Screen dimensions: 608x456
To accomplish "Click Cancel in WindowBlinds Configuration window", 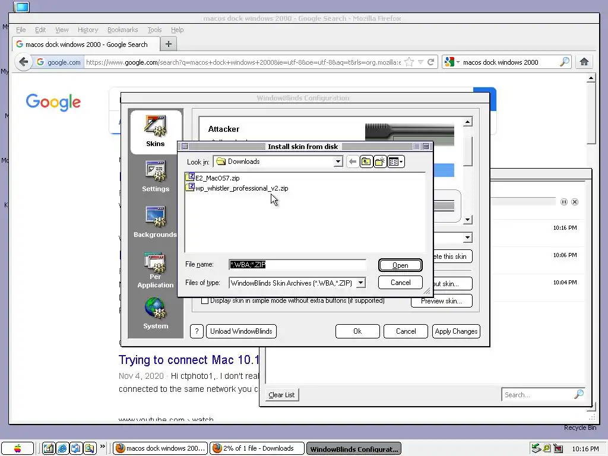I will [406, 331].
